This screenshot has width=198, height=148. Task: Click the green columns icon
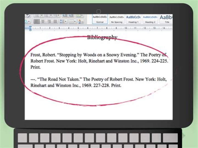(x=78, y=16)
